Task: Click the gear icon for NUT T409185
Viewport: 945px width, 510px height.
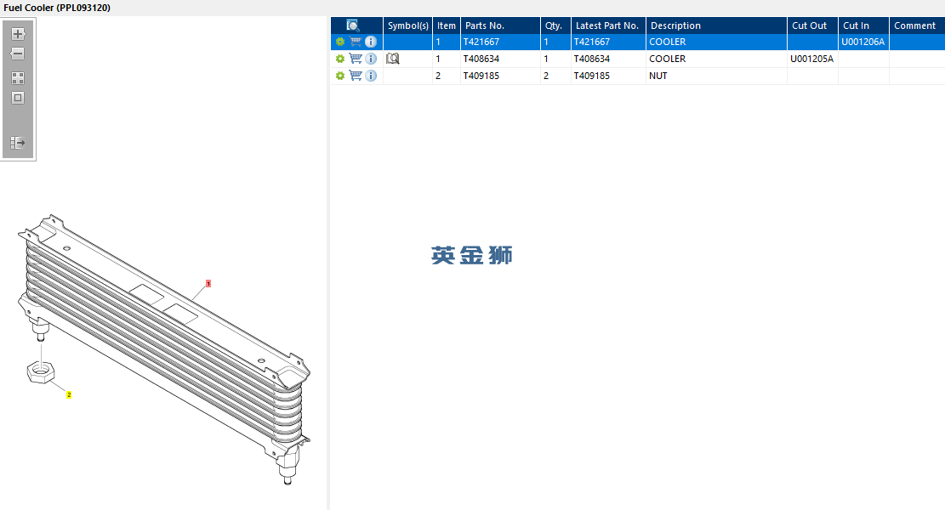Action: 340,76
